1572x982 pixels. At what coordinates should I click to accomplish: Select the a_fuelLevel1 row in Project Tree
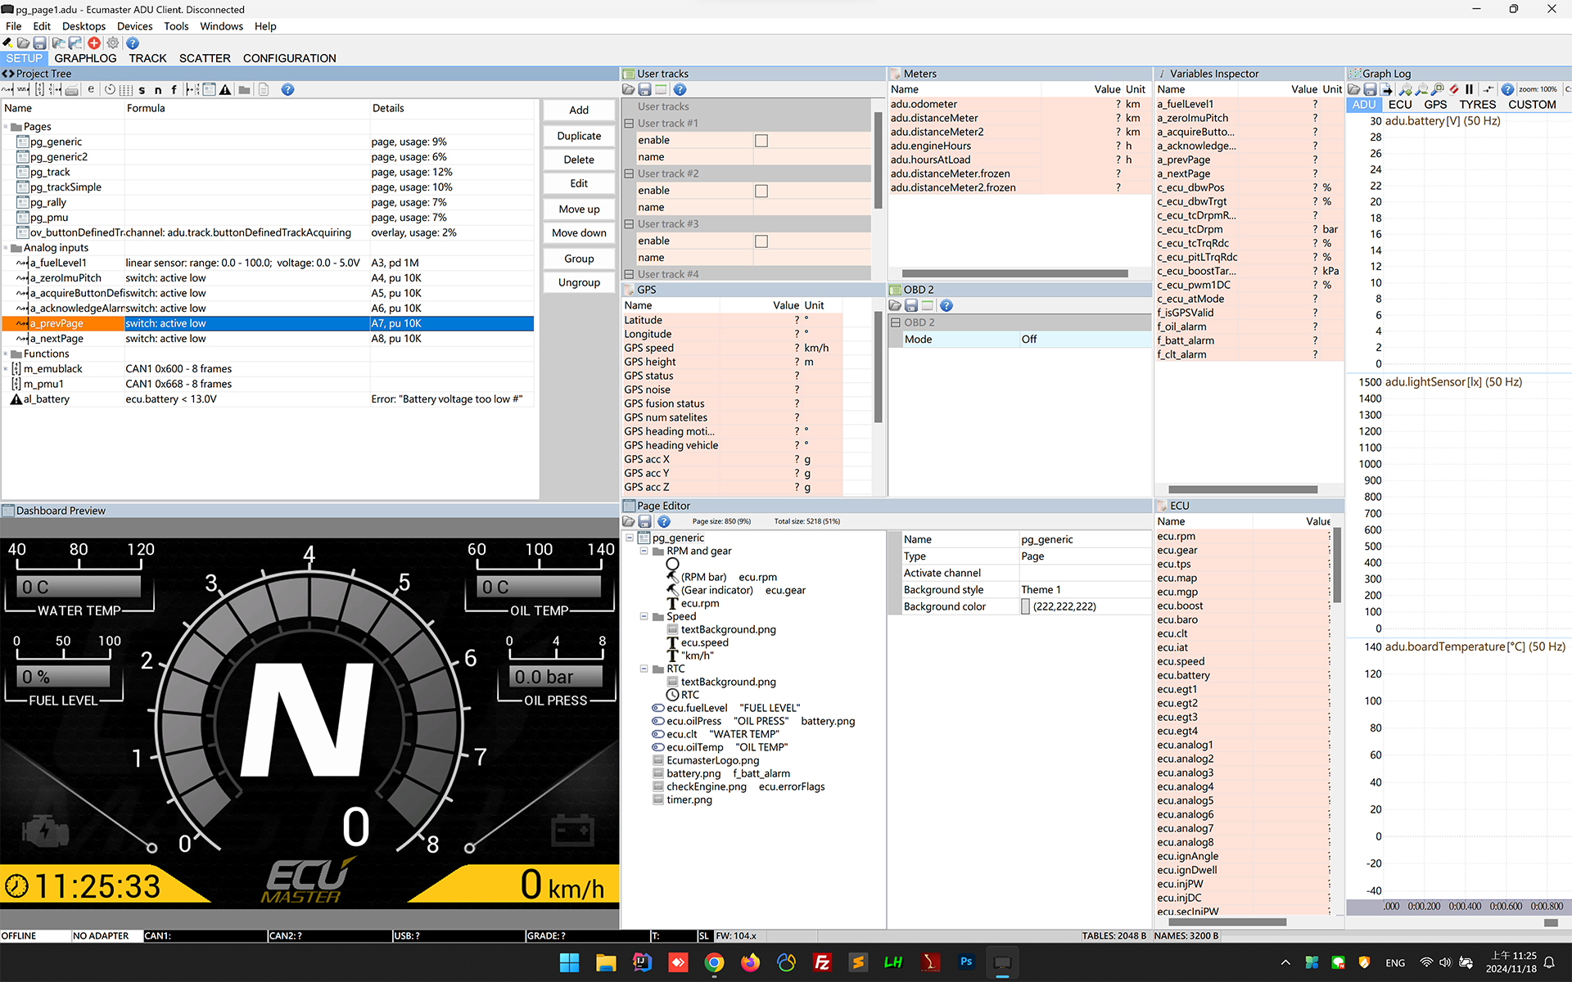click(269, 263)
